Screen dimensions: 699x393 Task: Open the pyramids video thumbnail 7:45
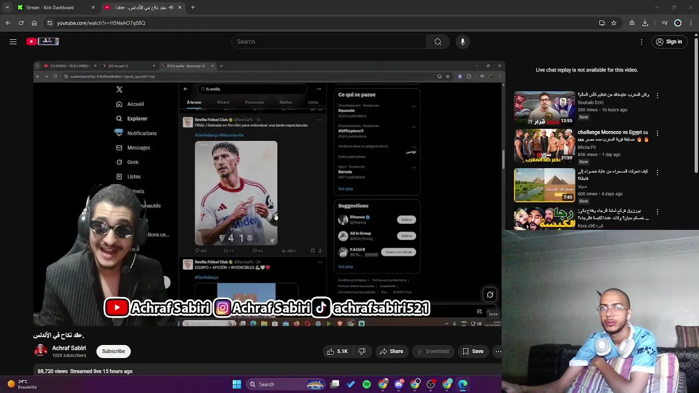tap(544, 185)
